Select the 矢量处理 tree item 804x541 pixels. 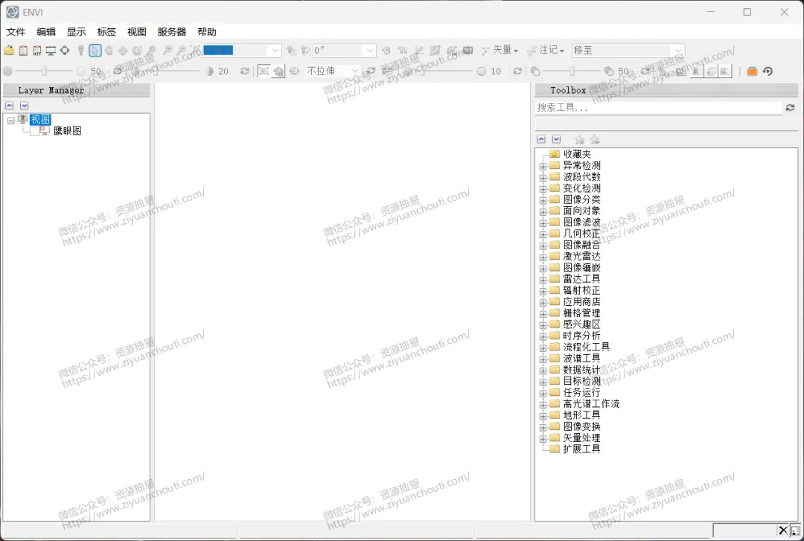581,438
